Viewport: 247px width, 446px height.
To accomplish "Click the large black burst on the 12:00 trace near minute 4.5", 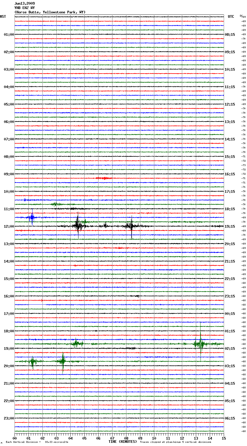I will point(78,226).
